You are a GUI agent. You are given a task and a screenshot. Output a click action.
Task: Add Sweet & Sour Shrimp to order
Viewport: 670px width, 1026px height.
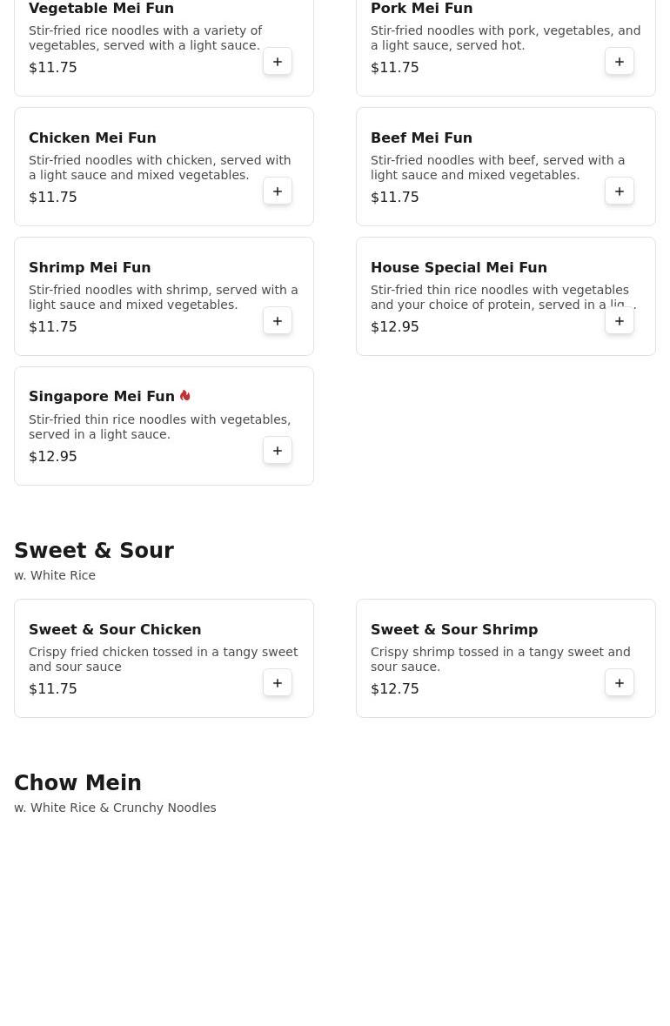620,683
